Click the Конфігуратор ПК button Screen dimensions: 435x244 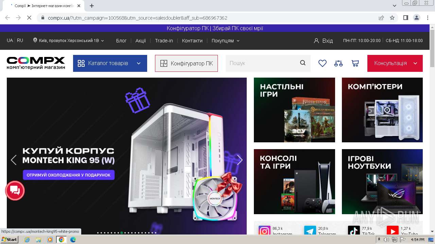coord(186,63)
